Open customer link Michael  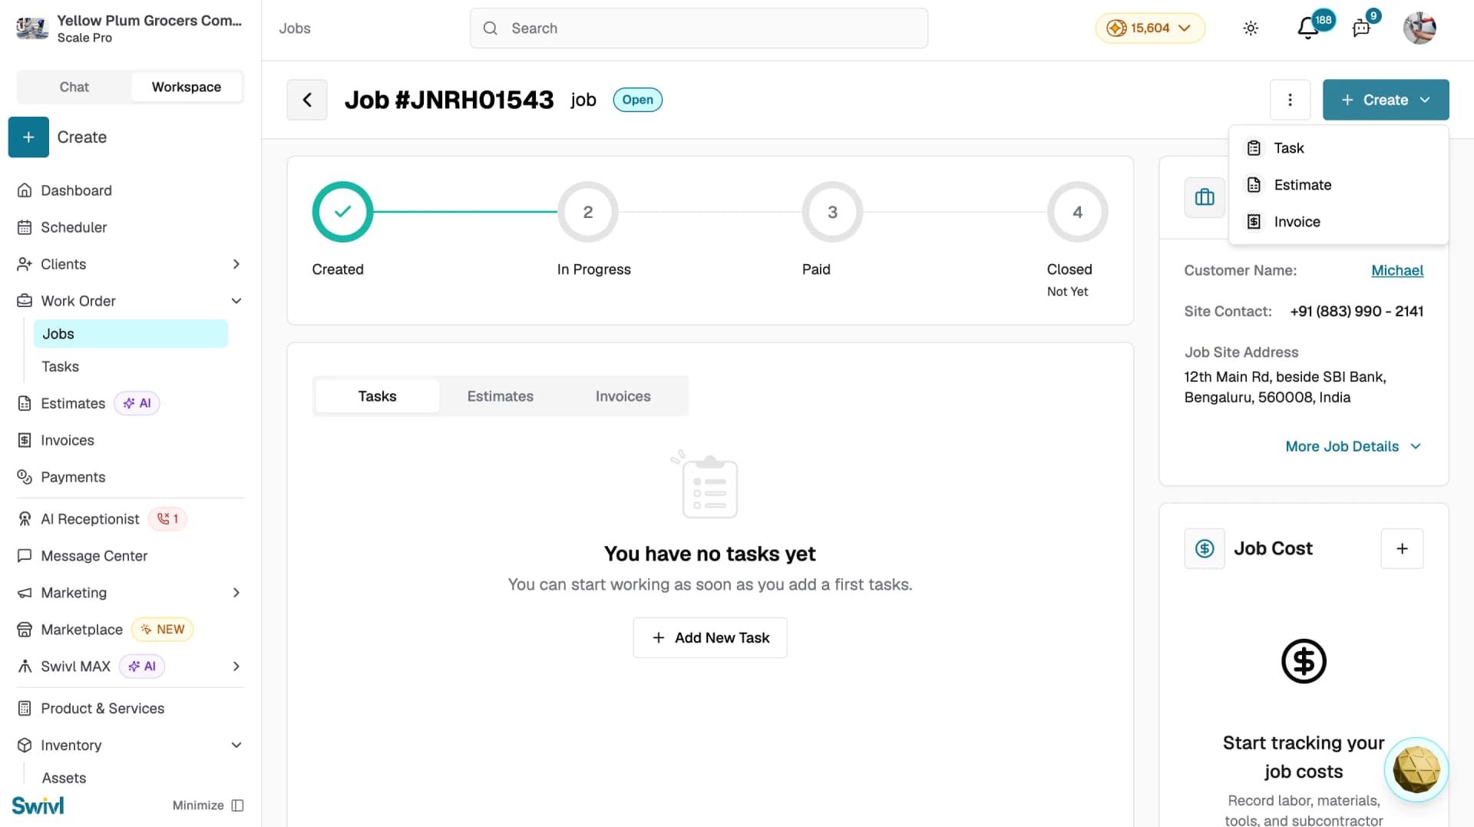[1397, 270]
